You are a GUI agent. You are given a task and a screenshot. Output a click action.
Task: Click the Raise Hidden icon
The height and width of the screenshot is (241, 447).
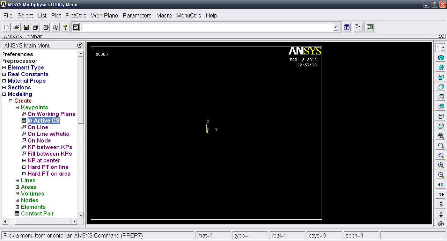346,27
